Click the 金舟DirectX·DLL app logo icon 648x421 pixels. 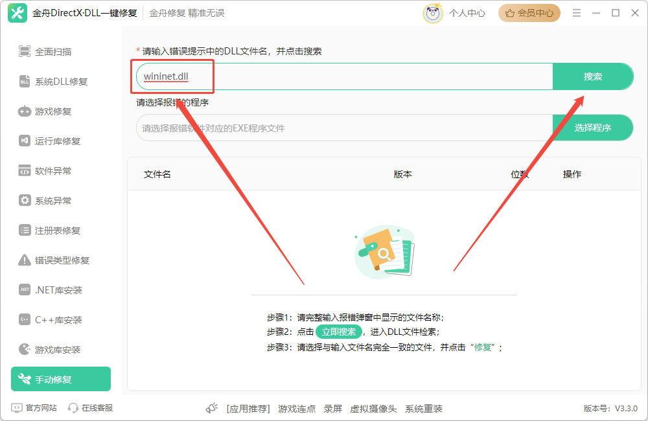pyautogui.click(x=17, y=13)
